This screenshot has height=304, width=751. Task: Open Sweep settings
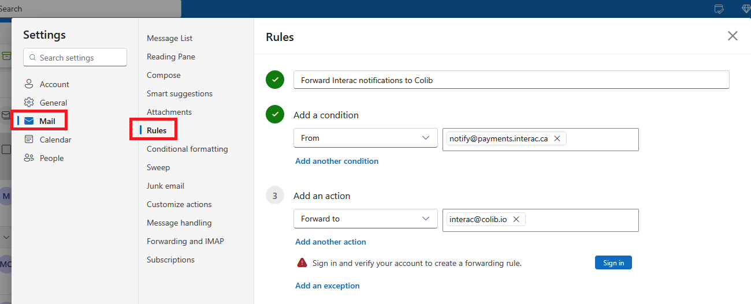158,167
